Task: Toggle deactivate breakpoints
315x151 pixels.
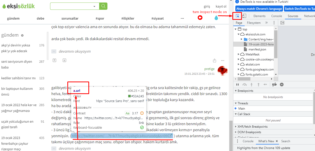Action: pyautogui.click(x=274, y=85)
